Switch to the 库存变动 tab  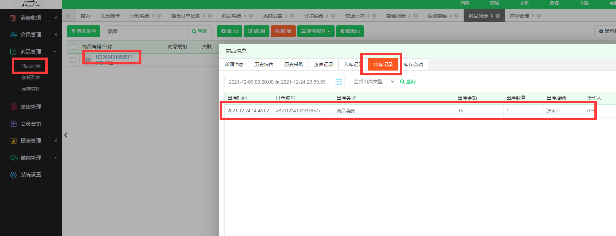tap(413, 64)
